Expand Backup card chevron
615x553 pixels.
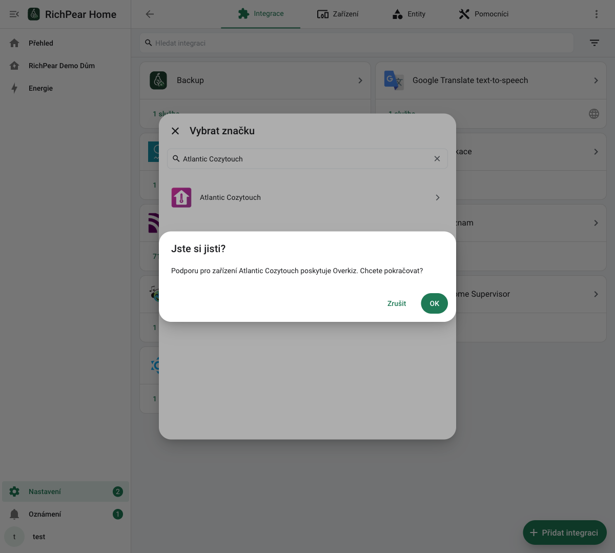pyautogui.click(x=360, y=80)
